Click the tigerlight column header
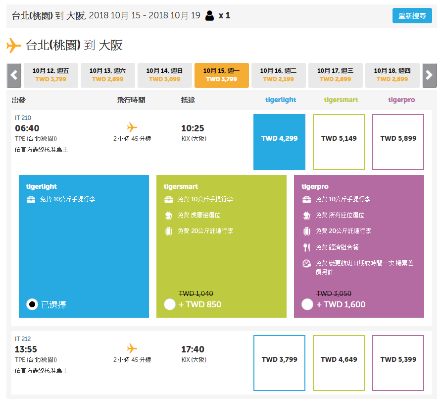This screenshot has width=442, height=399. pos(281,100)
